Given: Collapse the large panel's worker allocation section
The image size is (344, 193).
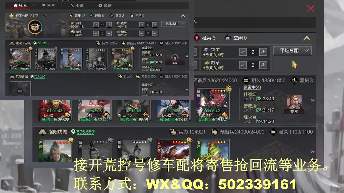Looking at the screenshot, I should tap(307, 38).
